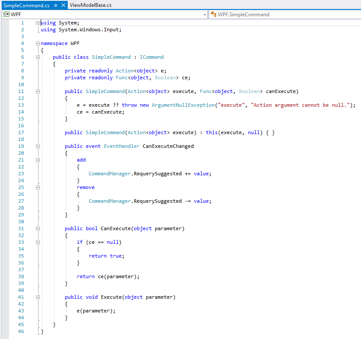The width and height of the screenshot is (361, 339).
Task: Click the 'e(parameter);' statement
Action: [96, 311]
